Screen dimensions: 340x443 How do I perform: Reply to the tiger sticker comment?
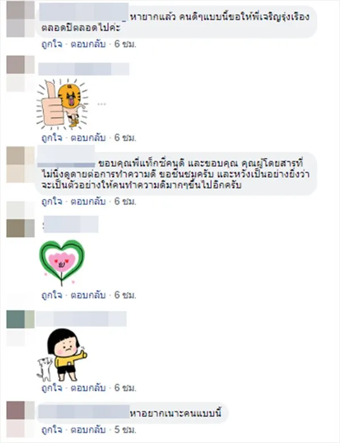88,137
